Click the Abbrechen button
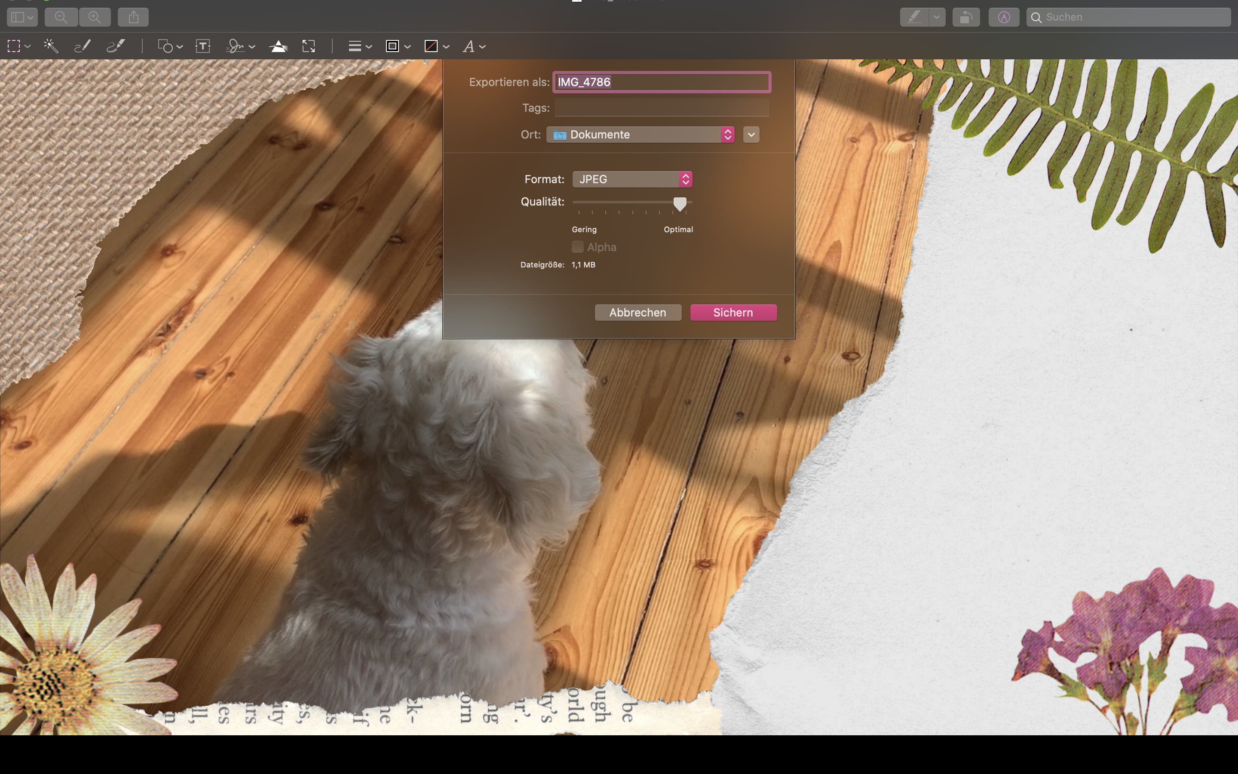Viewport: 1238px width, 774px height. tap(637, 312)
